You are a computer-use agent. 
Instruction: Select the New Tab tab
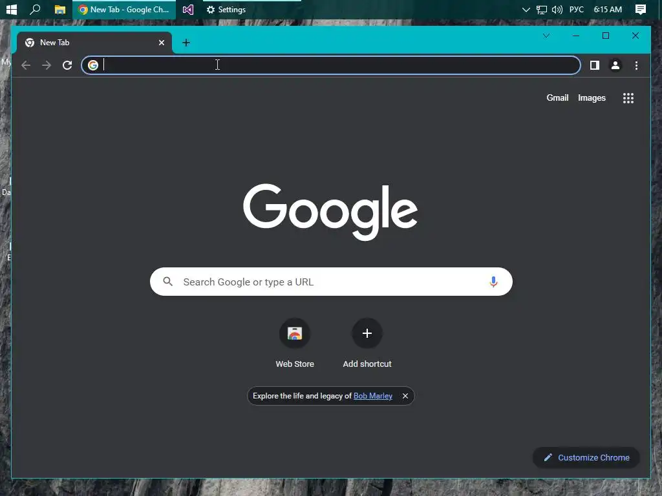(x=94, y=43)
